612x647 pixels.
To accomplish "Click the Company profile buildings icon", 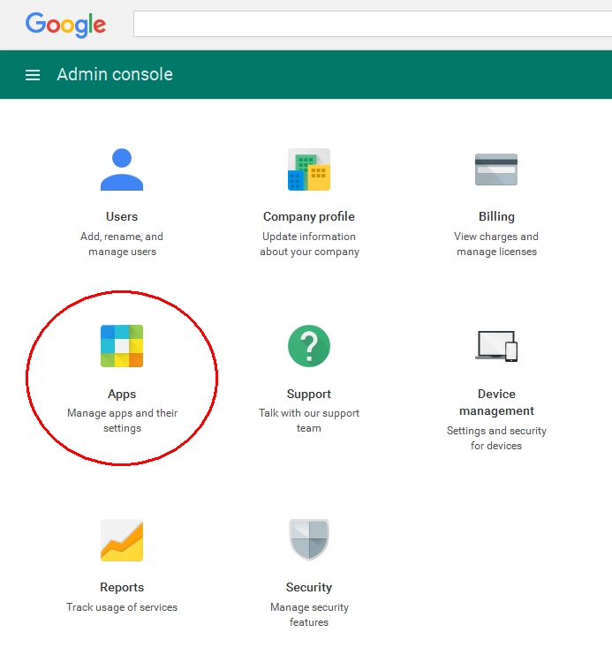I will pyautogui.click(x=309, y=169).
